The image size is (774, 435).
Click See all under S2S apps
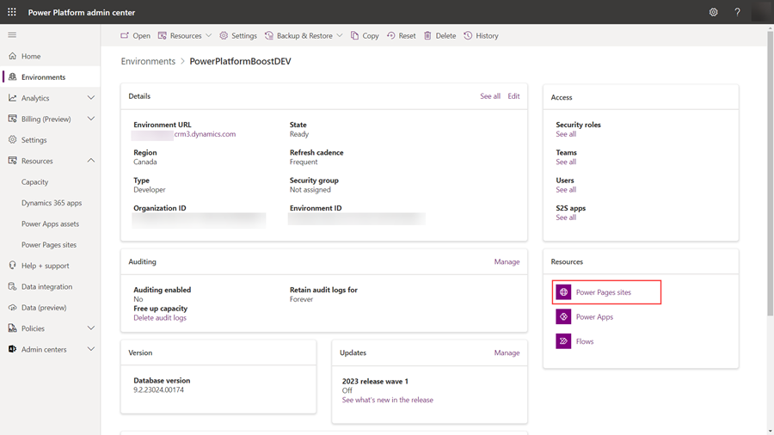click(x=566, y=217)
